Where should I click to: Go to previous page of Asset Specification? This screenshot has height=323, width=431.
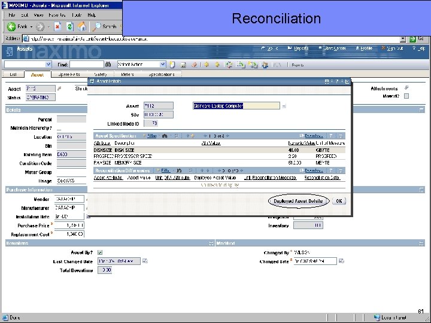[x=205, y=136]
